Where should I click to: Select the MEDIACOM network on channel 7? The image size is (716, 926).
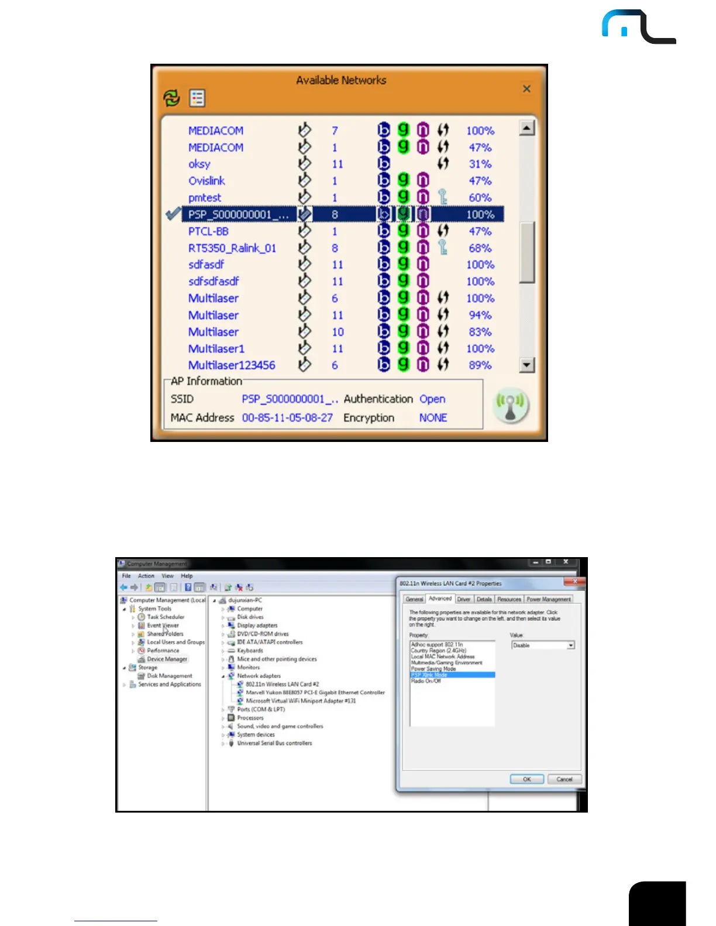tap(341, 130)
